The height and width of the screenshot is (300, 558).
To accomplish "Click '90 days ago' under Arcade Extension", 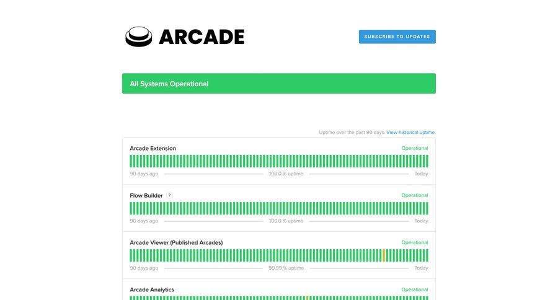I will pyautogui.click(x=144, y=174).
